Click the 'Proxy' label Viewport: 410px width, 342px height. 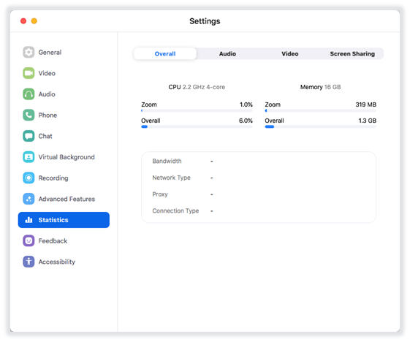click(x=160, y=194)
